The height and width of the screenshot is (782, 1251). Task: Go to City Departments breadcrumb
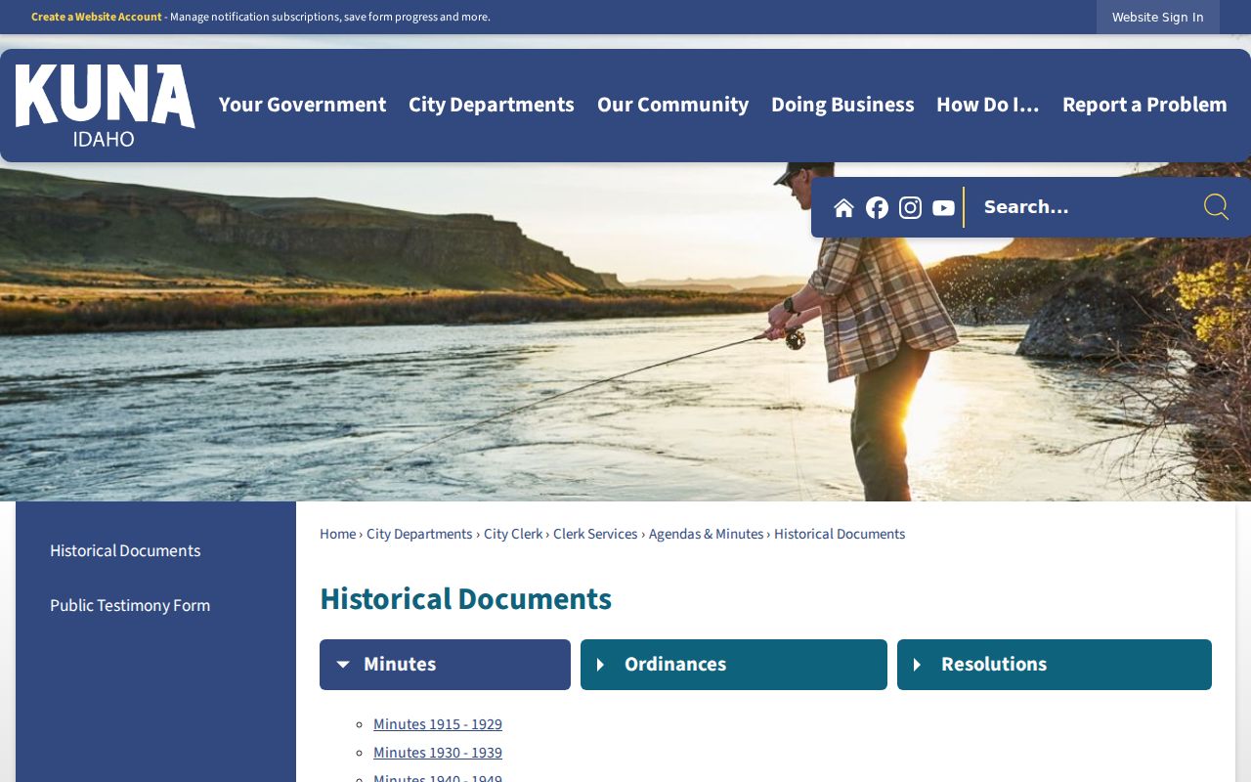pyautogui.click(x=419, y=535)
